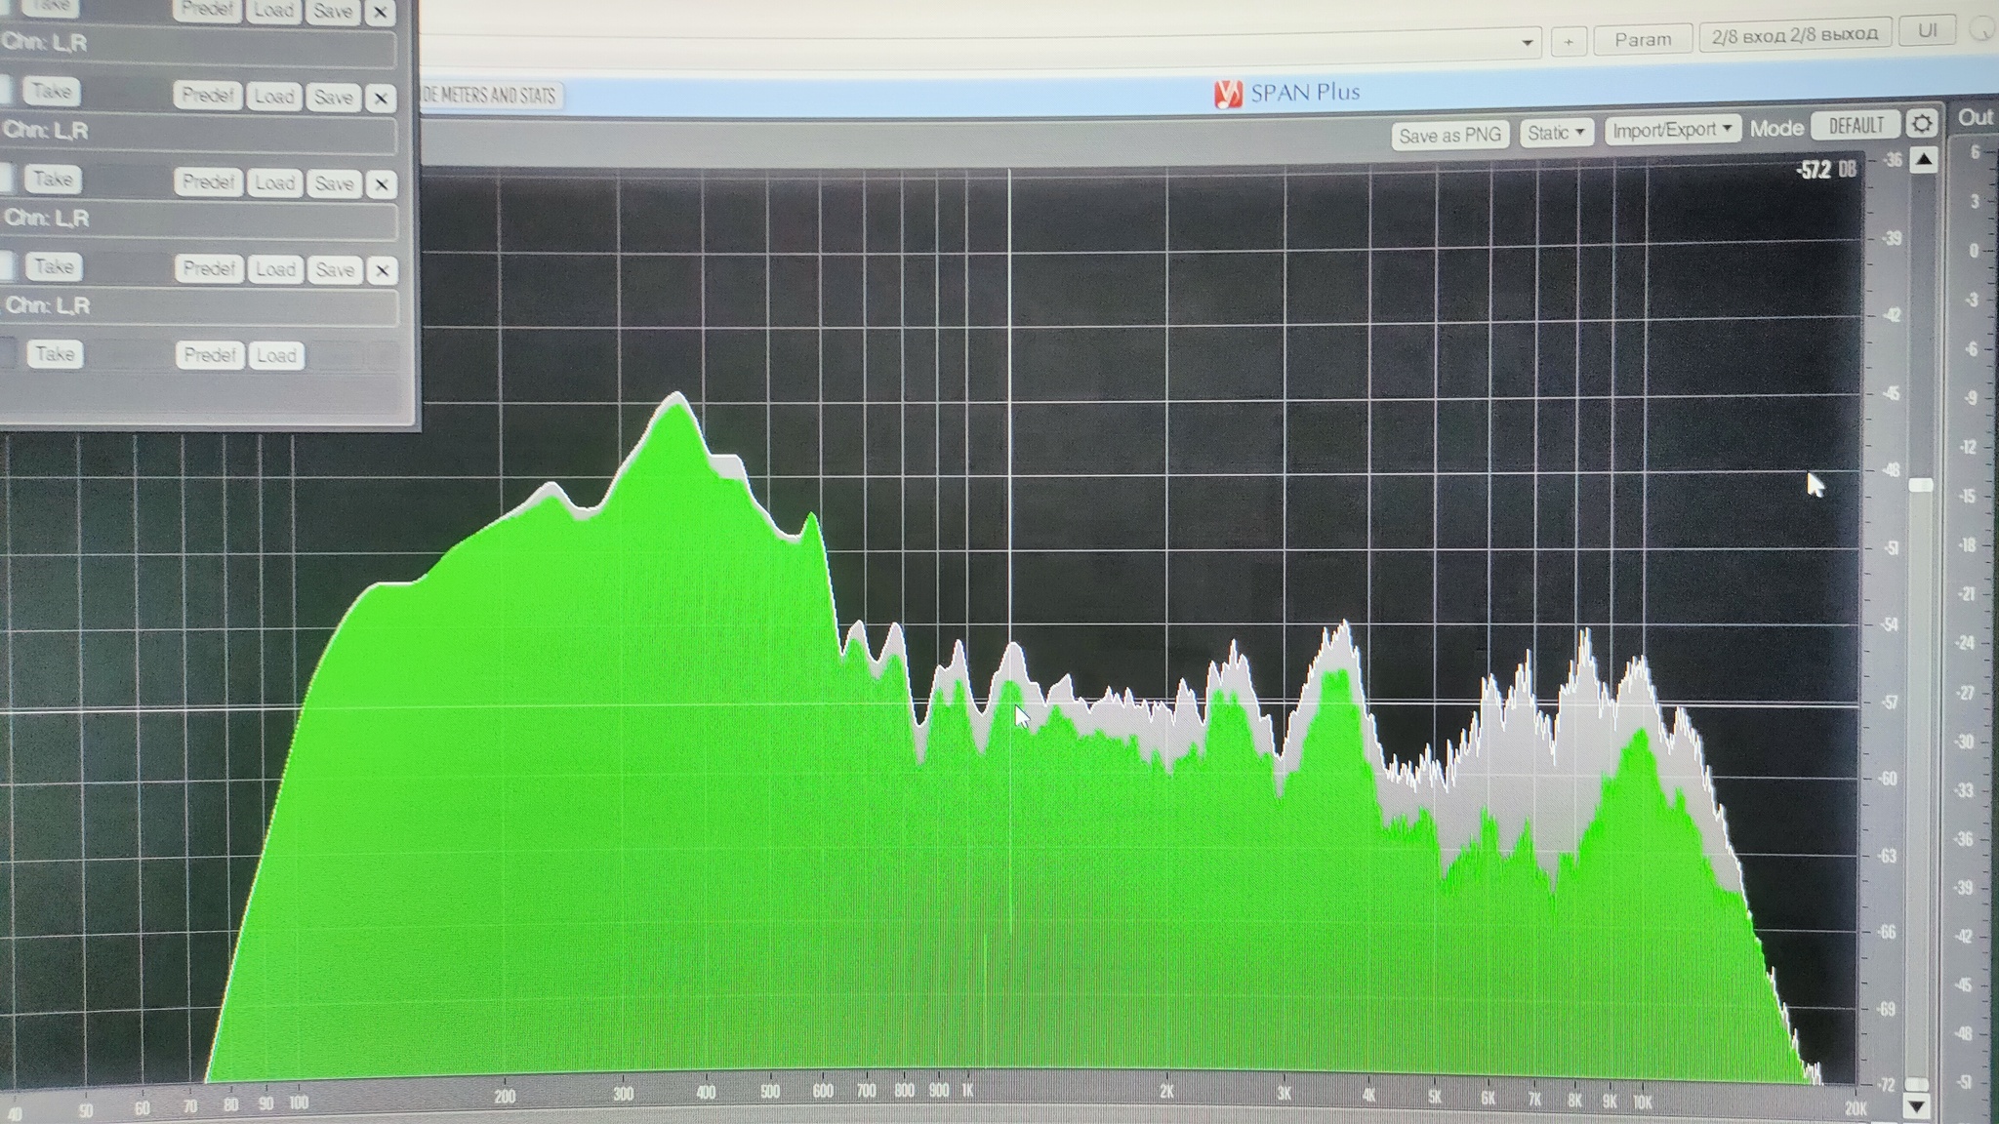
Task: Toggle the UI button in host bar
Action: pyautogui.click(x=1927, y=30)
